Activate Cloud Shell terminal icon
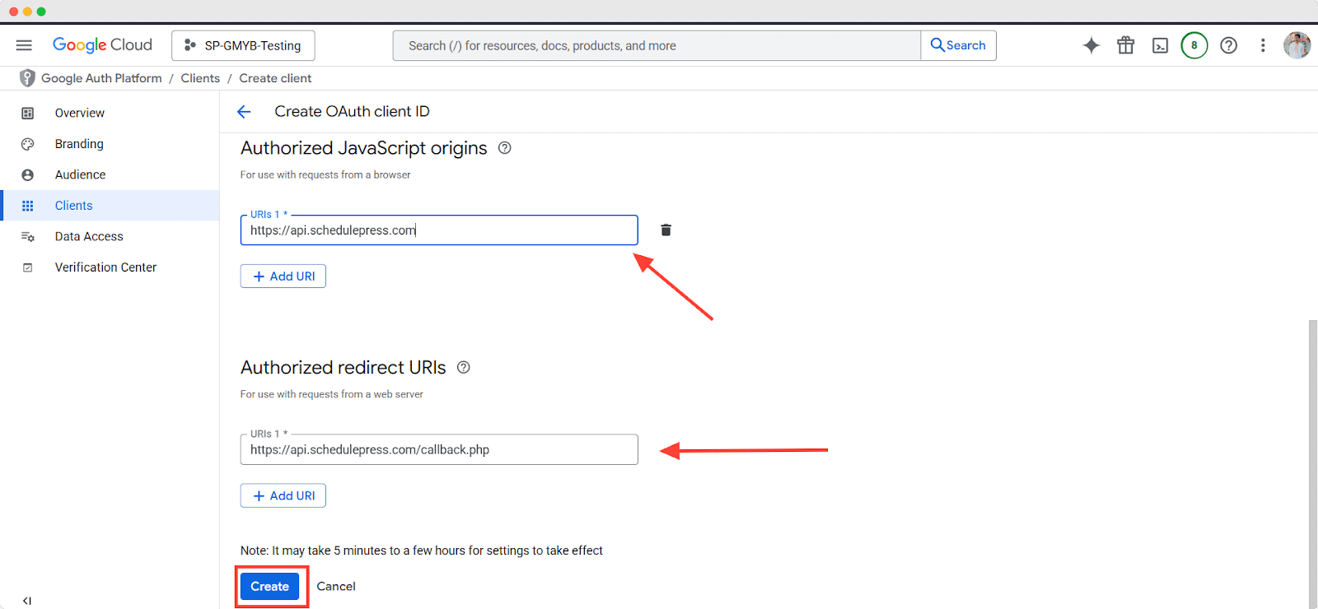This screenshot has height=609, width=1318. coord(1160,45)
